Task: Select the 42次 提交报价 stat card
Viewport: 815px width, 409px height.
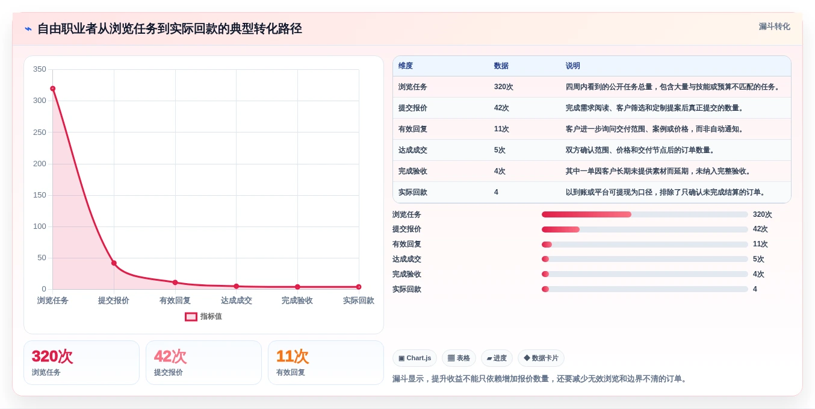Action: [x=203, y=363]
